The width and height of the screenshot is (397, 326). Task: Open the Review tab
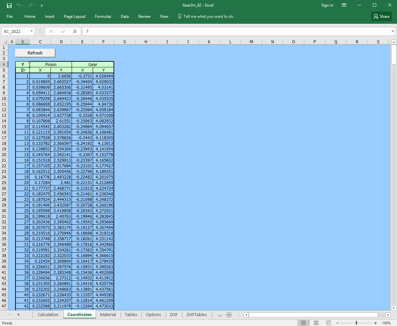[x=144, y=16]
